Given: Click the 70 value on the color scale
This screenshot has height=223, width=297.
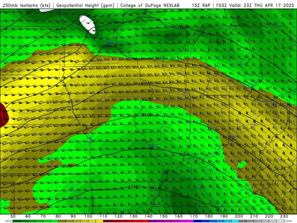Looking at the screenshot, I should [x=43, y=216].
